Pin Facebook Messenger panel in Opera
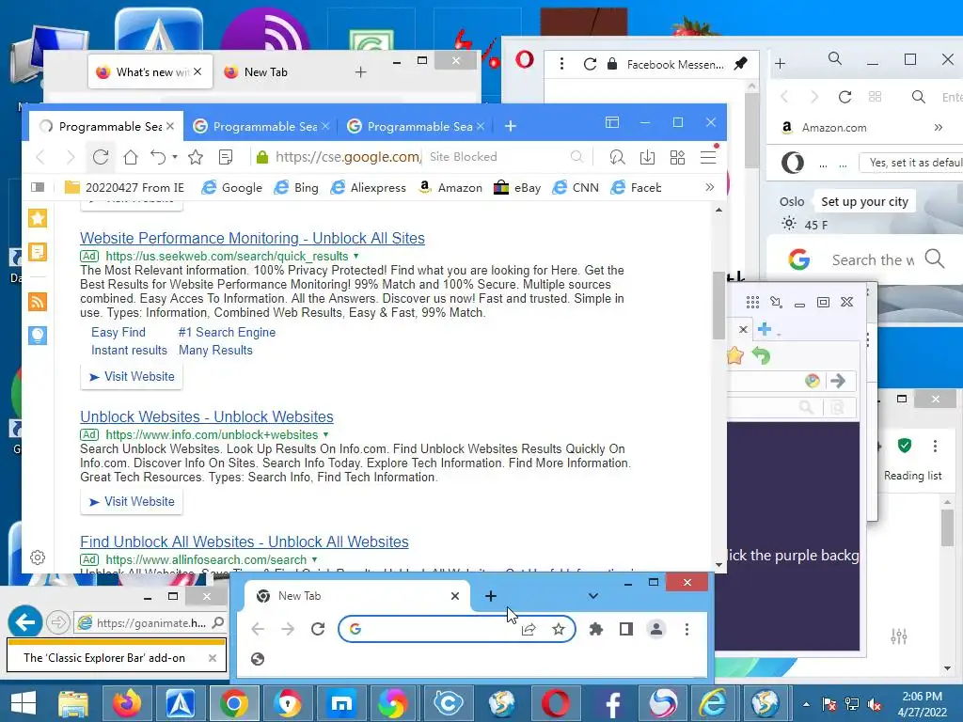The height and width of the screenshot is (722, 963). click(x=741, y=63)
